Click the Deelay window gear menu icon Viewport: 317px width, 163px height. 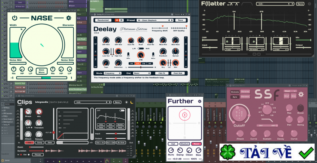95,15
